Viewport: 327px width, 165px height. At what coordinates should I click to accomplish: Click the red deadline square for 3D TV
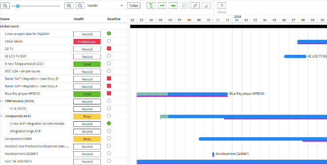pos(109,48)
